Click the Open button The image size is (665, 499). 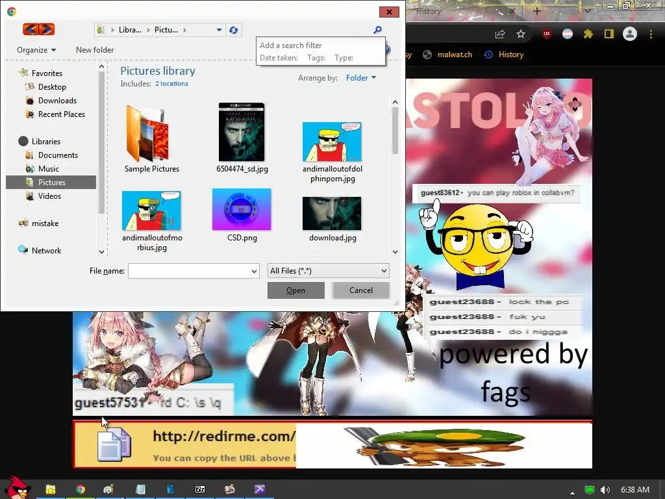(295, 290)
